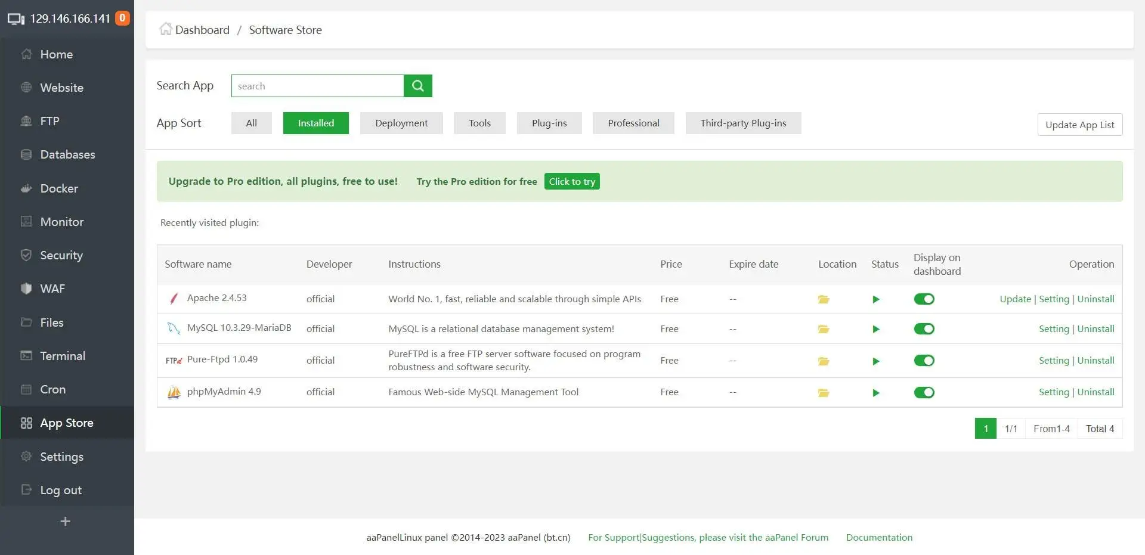The width and height of the screenshot is (1145, 555).
Task: Open the WAF section
Action: [67, 289]
